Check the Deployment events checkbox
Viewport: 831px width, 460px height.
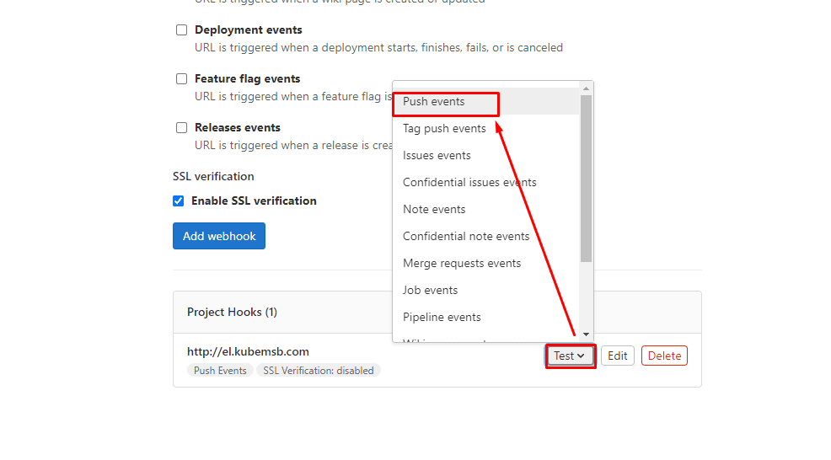point(182,29)
